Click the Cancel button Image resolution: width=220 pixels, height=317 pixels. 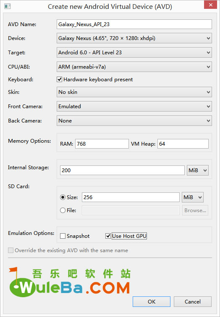point(193,302)
